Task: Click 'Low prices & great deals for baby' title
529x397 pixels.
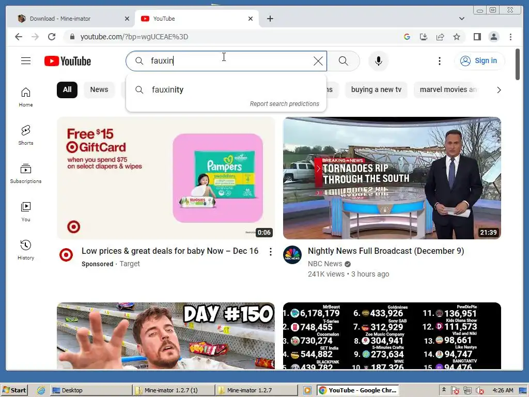Action: click(170, 251)
